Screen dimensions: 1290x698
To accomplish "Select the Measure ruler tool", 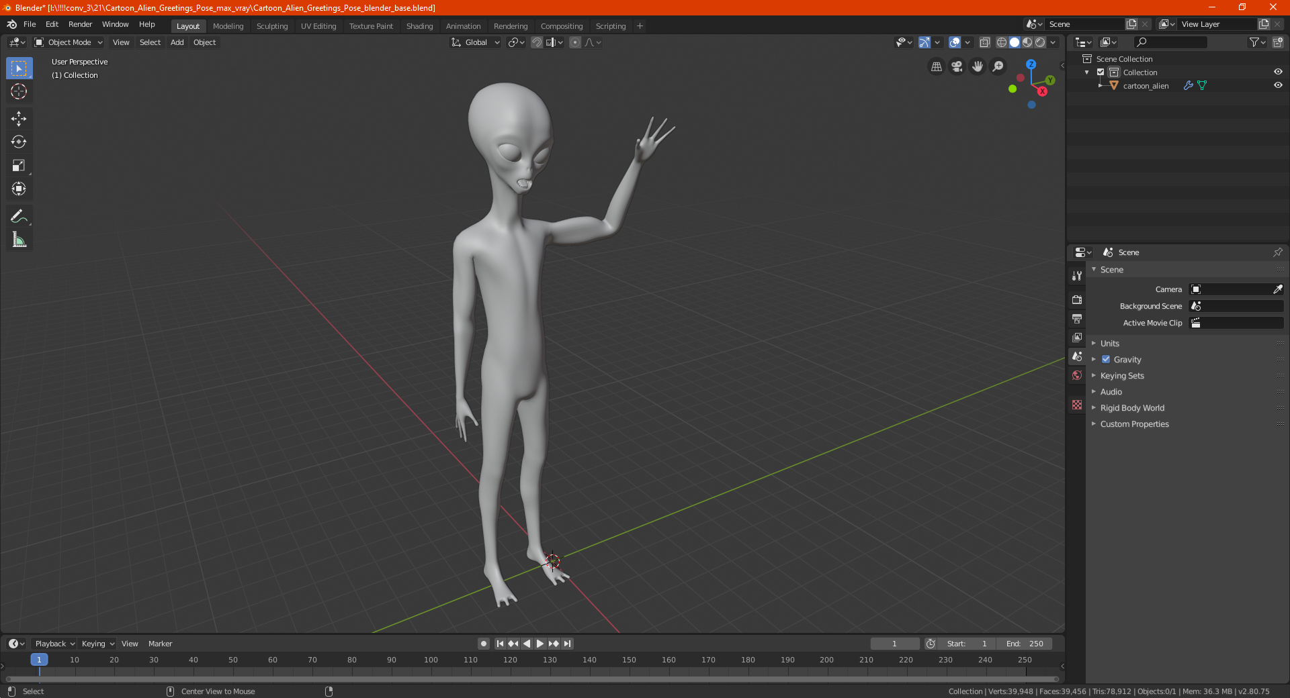I will coord(19,240).
